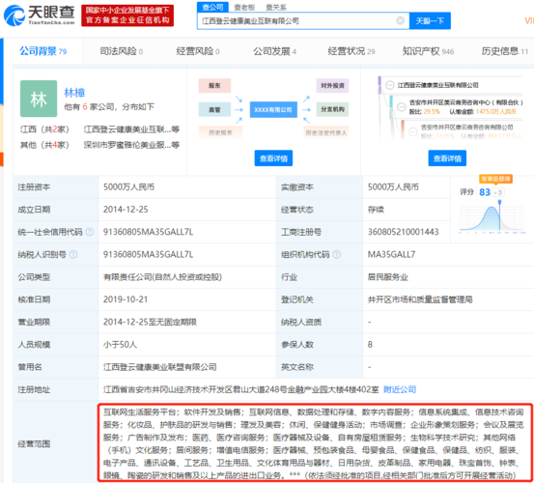534x483 pixels.
Task: Click the green 林 avatar
Action: [x=39, y=99]
